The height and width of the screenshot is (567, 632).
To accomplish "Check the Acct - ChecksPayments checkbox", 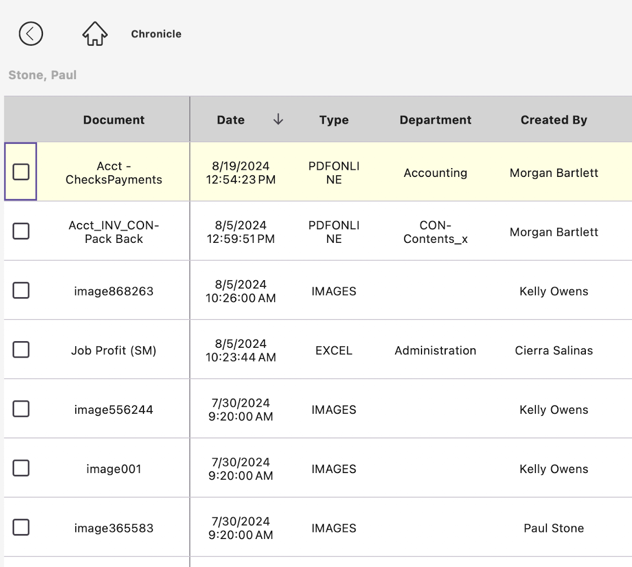I will point(21,172).
